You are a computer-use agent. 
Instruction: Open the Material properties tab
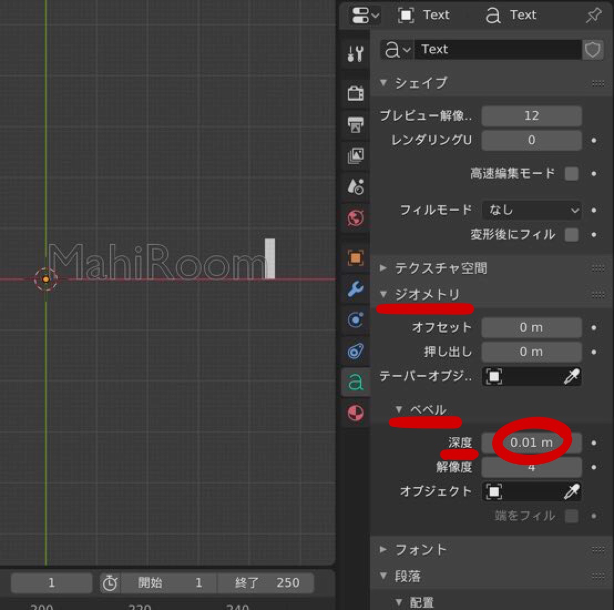point(355,413)
